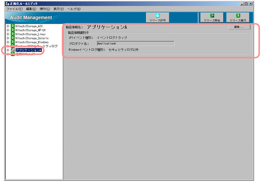Click the 製品情報識別子 group title

tap(78, 32)
